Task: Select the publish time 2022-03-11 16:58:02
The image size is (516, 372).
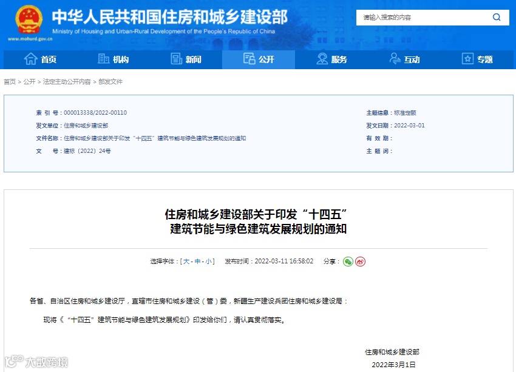Action: (284, 262)
